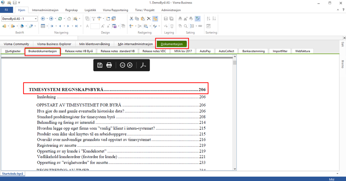This screenshot has height=181, width=346.
Task: Print the document from PDF toolbar
Action: pos(109,65)
